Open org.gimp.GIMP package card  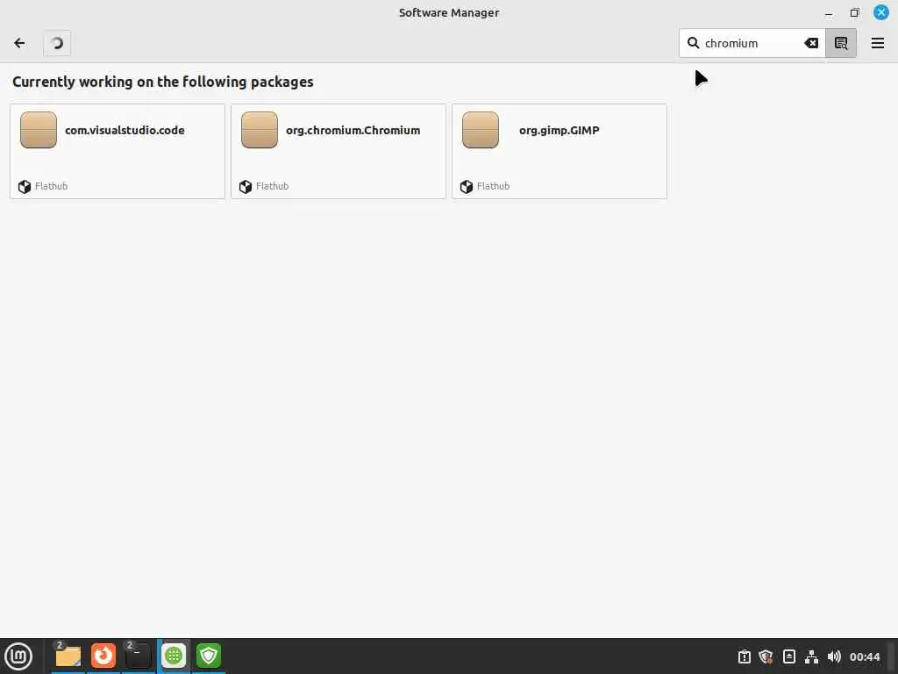559,151
